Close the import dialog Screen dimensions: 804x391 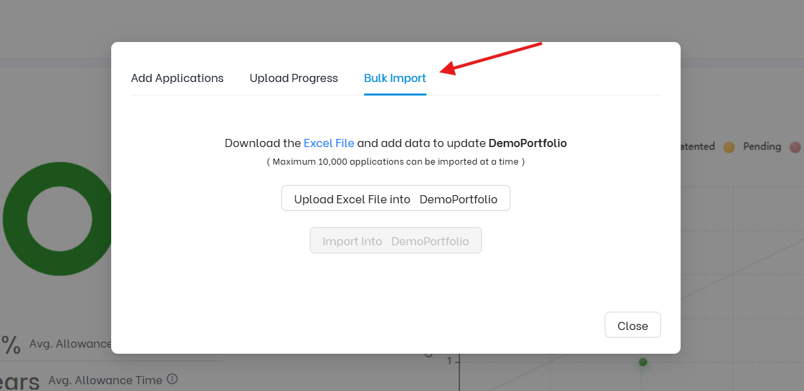632,325
